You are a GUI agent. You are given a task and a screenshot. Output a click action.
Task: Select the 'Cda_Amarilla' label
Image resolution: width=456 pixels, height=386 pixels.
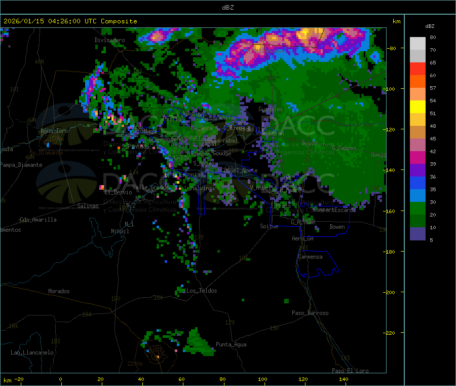coord(38,220)
